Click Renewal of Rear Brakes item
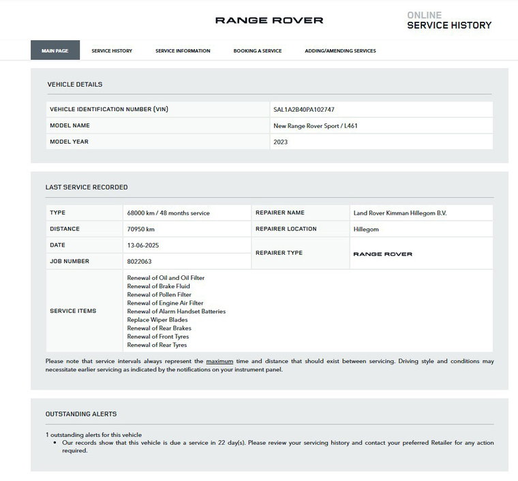518x481 pixels. tap(159, 328)
